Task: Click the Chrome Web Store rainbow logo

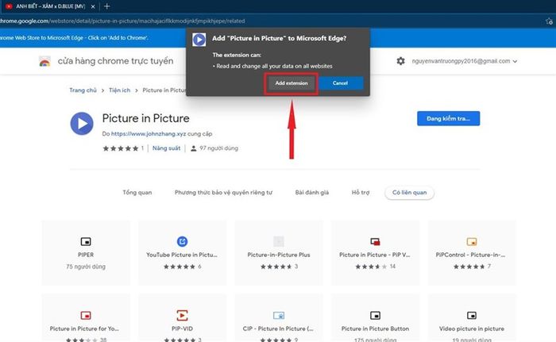Action: pos(46,63)
